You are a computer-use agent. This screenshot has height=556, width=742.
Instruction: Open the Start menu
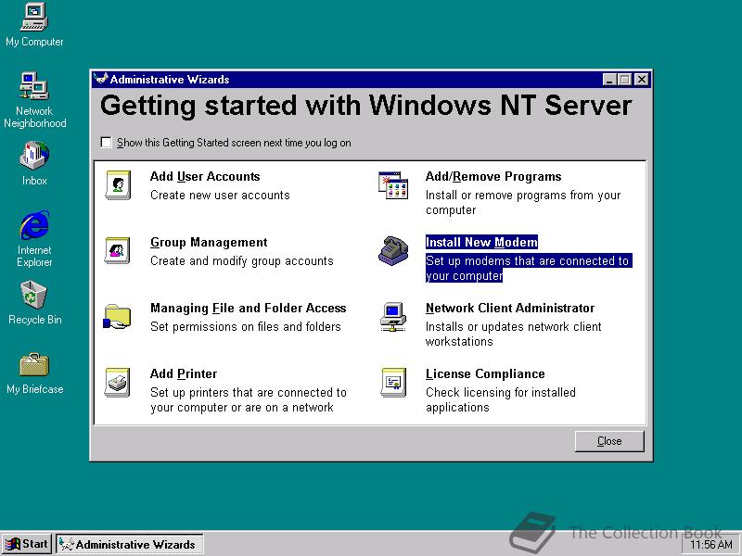pyautogui.click(x=27, y=544)
